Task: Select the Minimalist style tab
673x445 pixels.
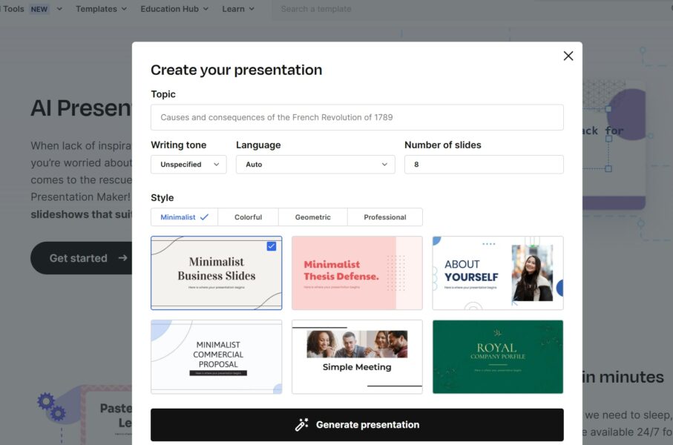Action: (184, 217)
